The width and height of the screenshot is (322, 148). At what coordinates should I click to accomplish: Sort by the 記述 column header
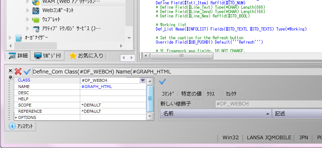[297, 113]
